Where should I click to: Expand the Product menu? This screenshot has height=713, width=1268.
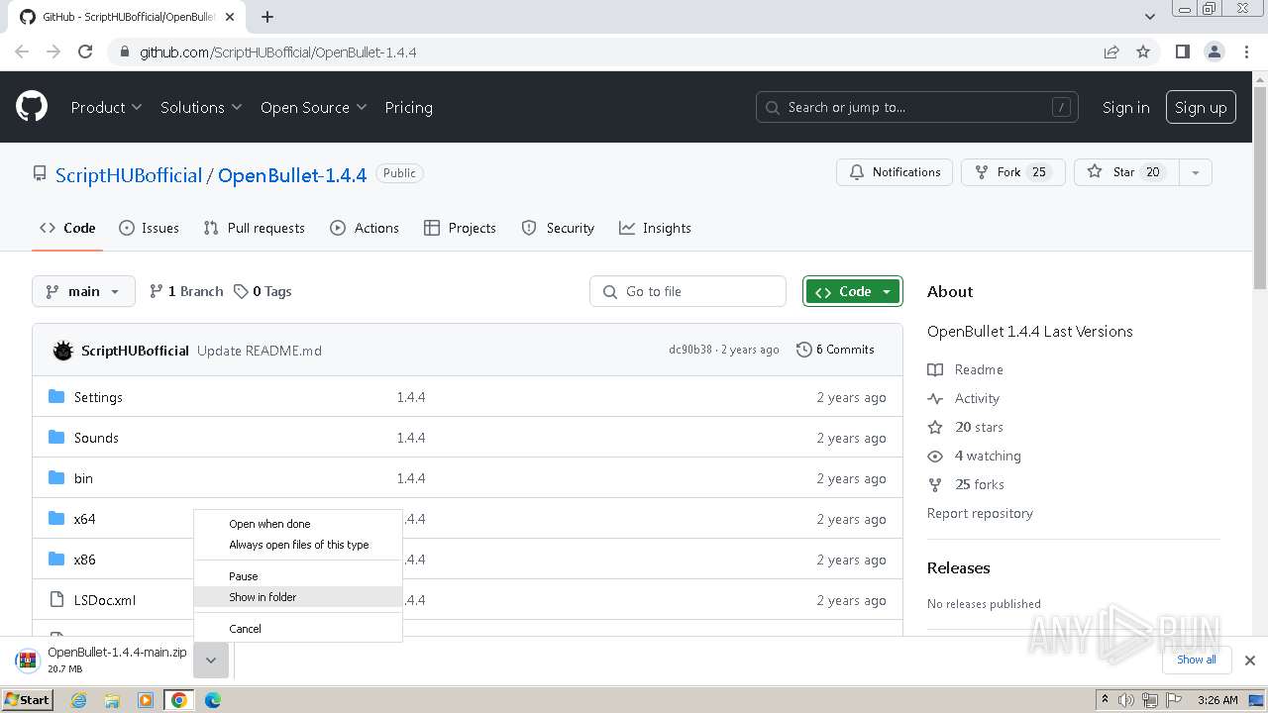106,107
